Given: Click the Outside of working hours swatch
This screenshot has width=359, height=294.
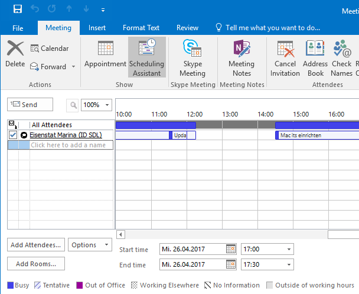Looking at the screenshot, I should coord(270,285).
